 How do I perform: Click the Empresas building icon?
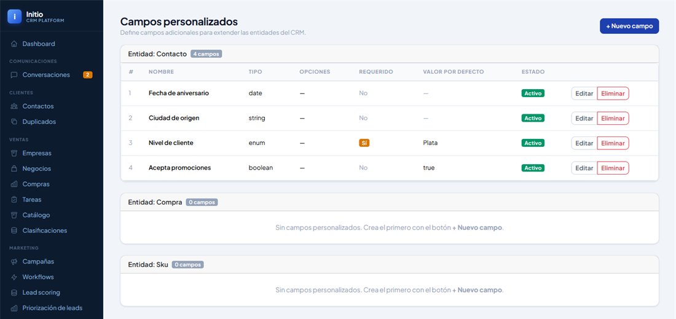[x=14, y=153]
